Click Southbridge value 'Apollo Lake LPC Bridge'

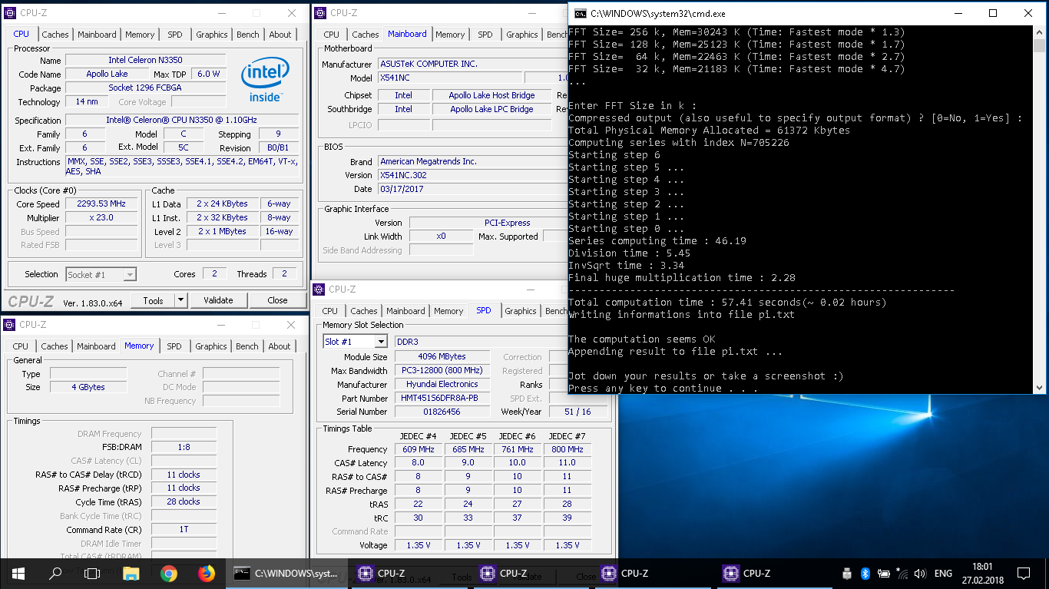pyautogui.click(x=491, y=109)
